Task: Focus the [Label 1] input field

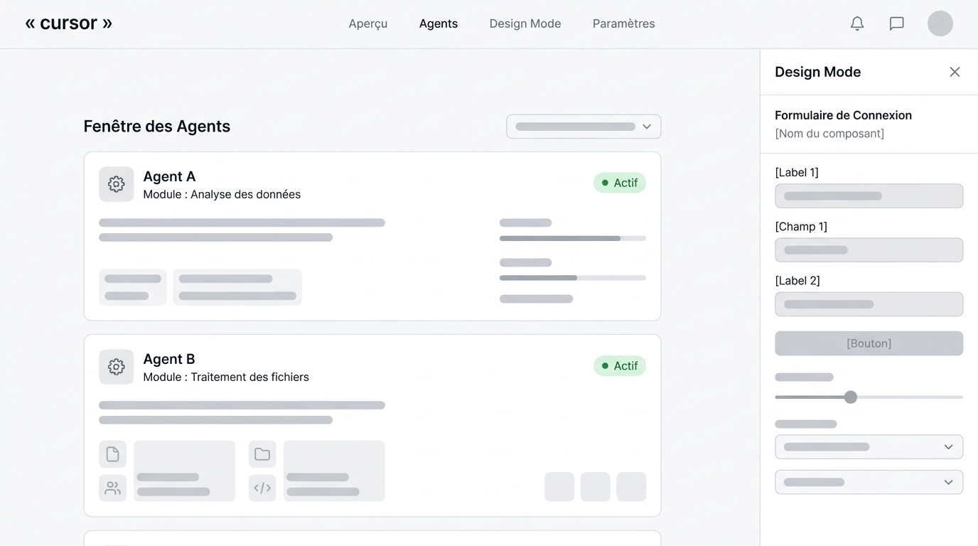Action: 869,196
